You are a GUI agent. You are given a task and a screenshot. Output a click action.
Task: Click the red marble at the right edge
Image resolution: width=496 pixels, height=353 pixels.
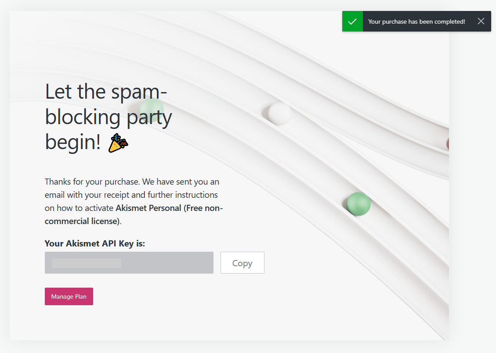[x=447, y=144]
